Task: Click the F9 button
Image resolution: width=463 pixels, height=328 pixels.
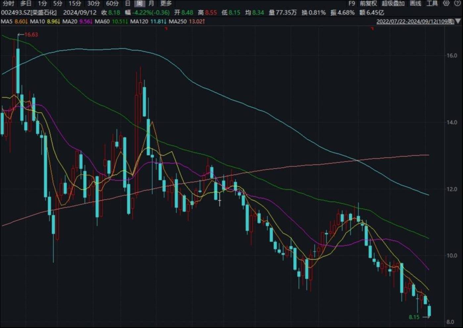Action: click(351, 3)
